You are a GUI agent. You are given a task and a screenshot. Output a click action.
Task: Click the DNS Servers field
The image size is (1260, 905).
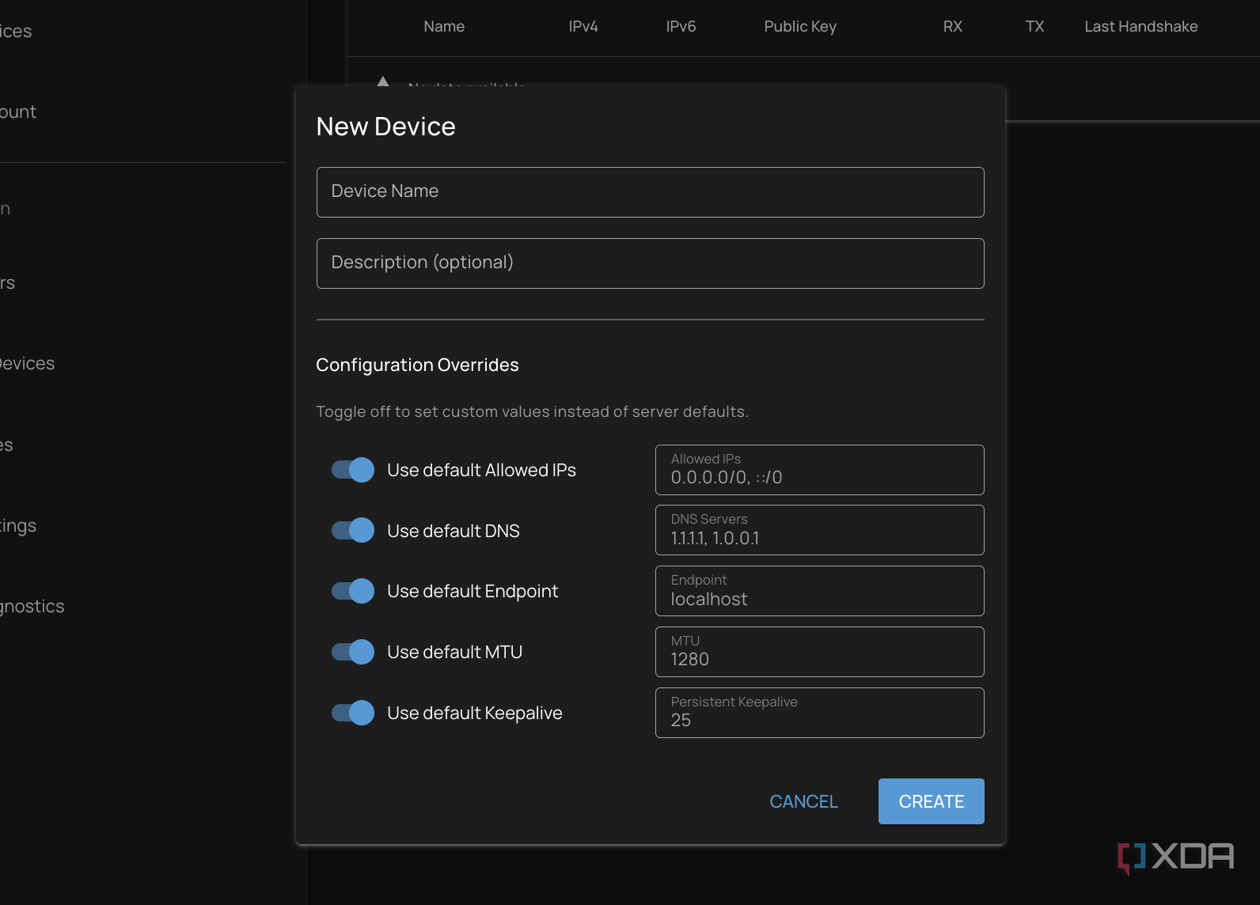click(819, 530)
